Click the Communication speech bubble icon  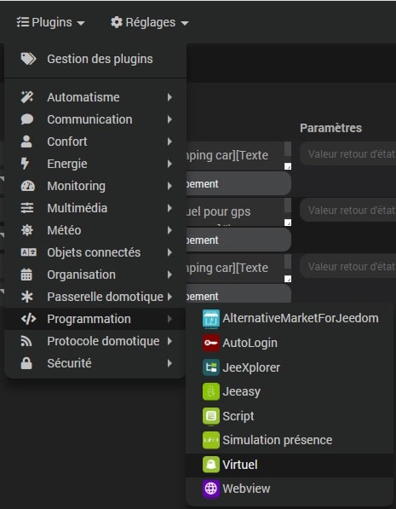(x=27, y=119)
